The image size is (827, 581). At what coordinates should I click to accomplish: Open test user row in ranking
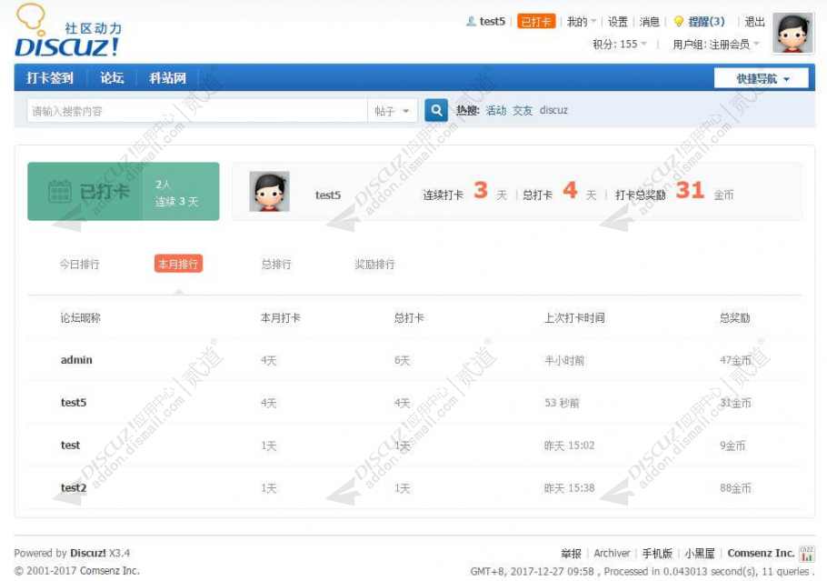point(70,446)
